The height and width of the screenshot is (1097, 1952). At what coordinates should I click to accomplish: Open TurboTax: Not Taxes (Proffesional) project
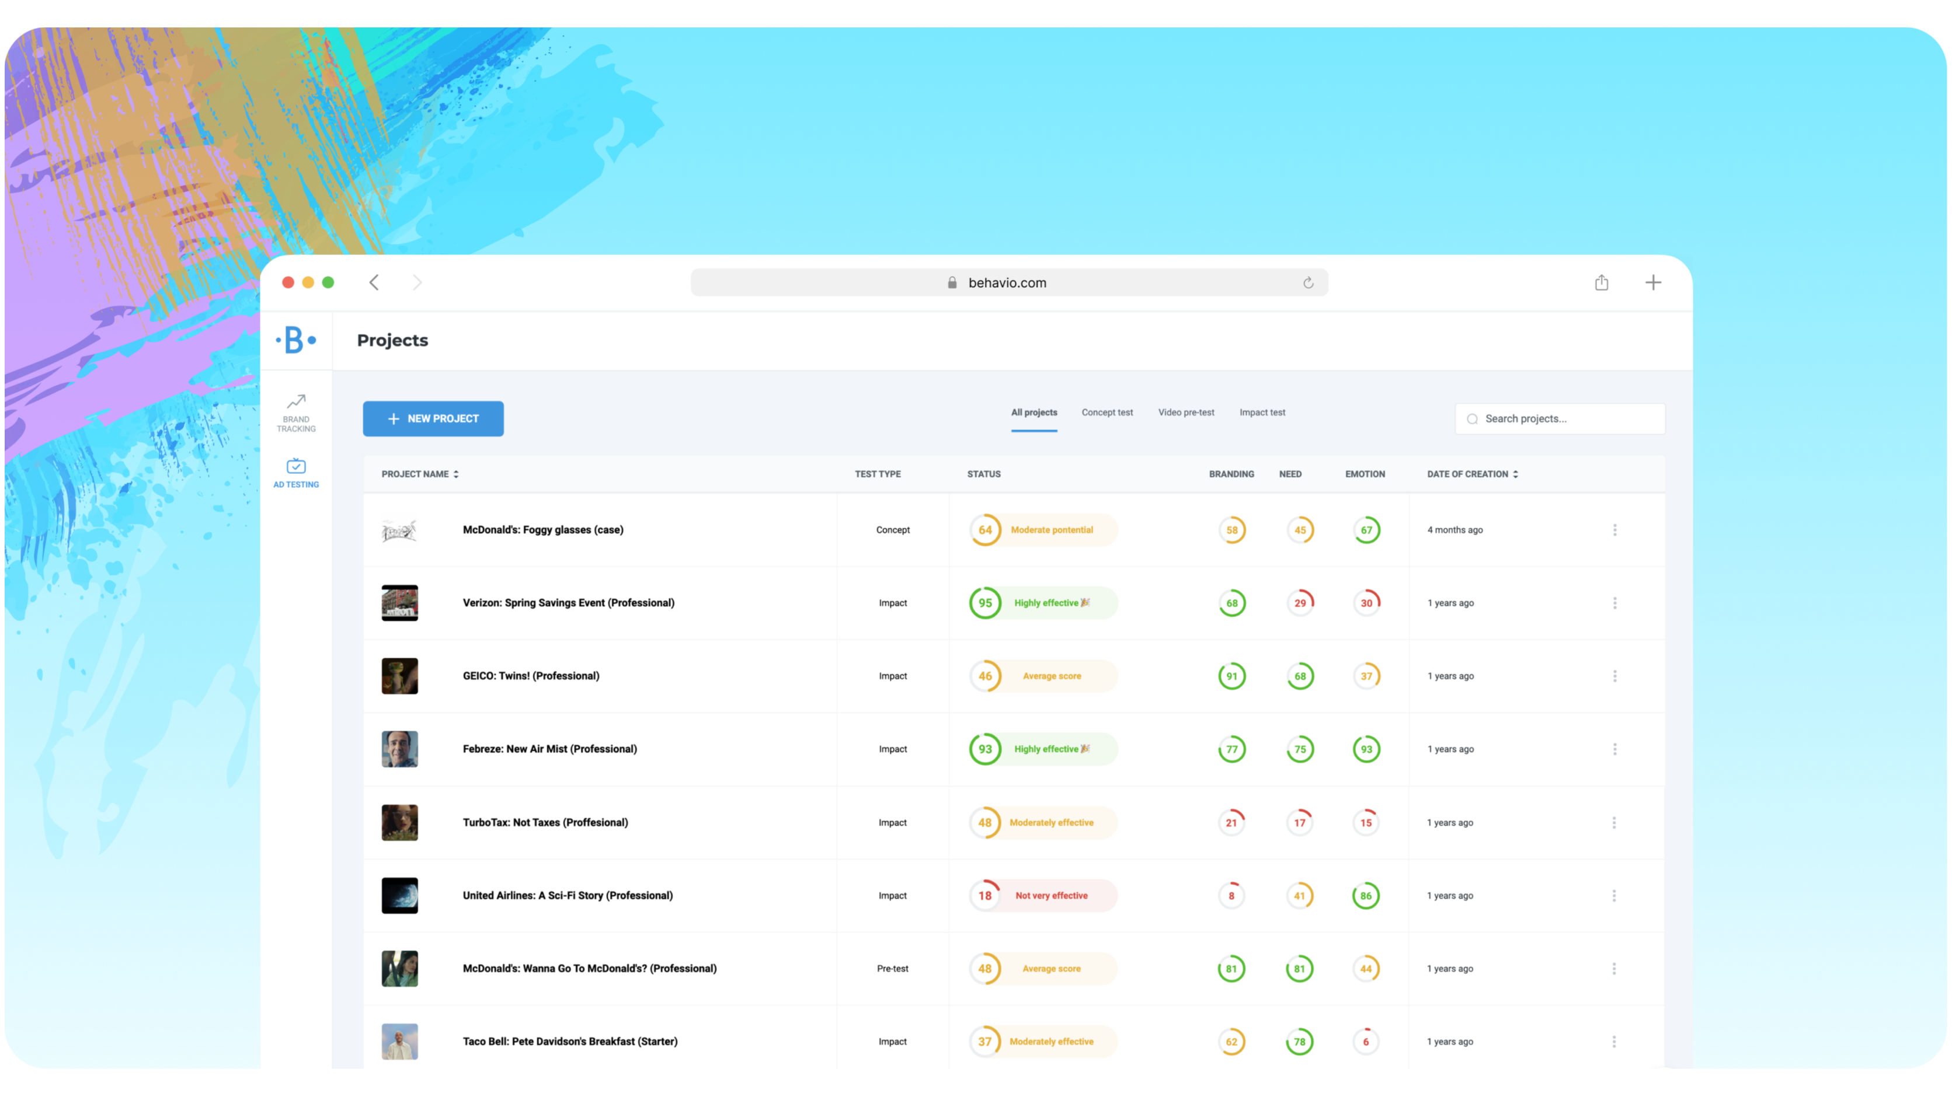pyautogui.click(x=545, y=822)
